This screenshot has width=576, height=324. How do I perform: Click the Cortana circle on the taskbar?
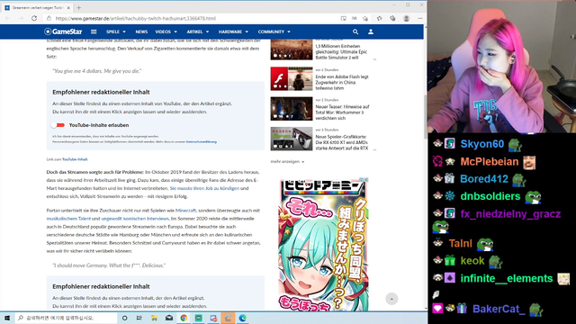pos(124,318)
